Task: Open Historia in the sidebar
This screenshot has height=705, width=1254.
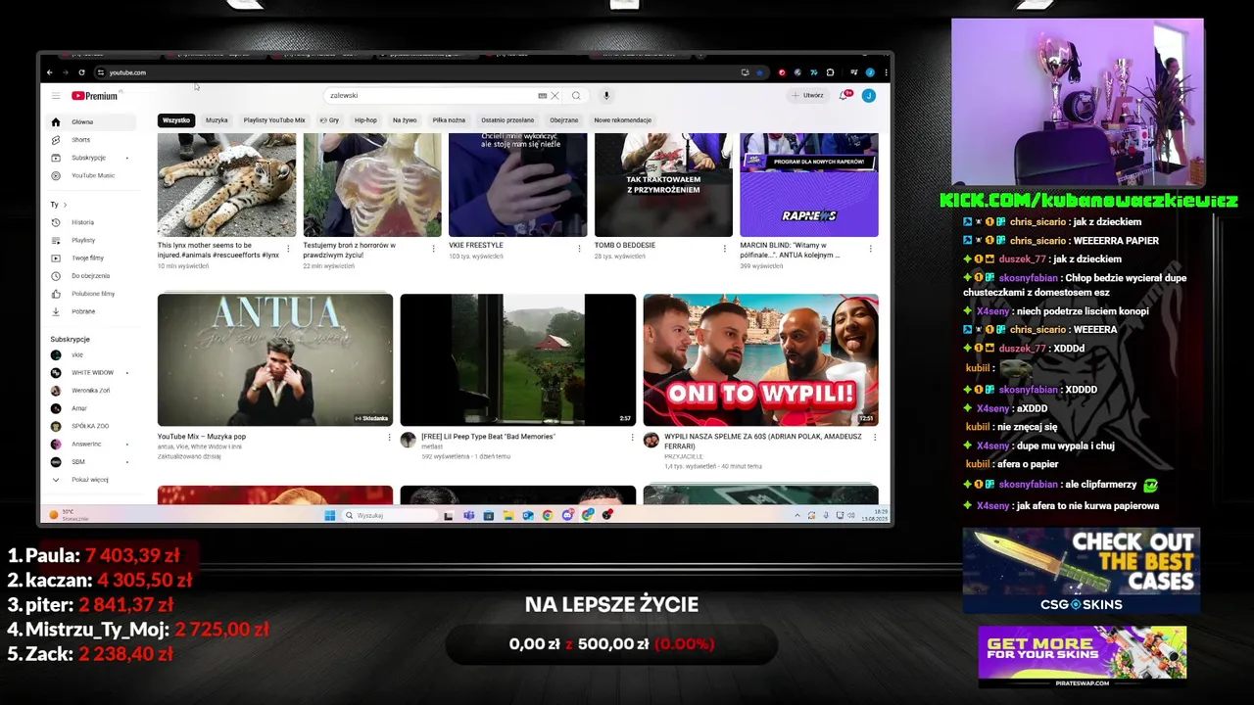Action: tap(91, 222)
